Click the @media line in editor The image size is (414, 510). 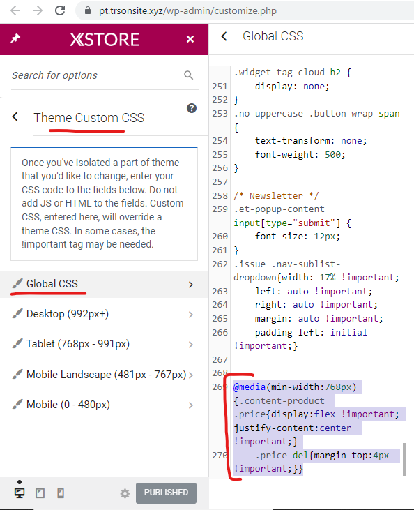tap(295, 387)
